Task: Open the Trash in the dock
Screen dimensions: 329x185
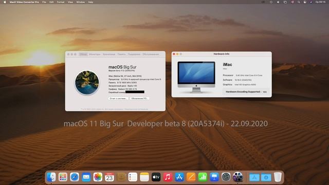Action: point(278,177)
